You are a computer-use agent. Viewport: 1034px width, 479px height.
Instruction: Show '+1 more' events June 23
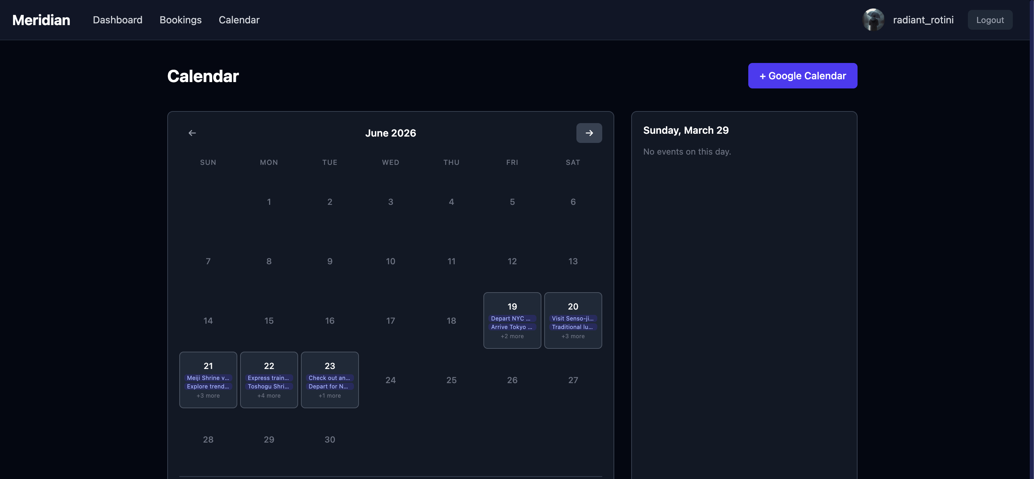pyautogui.click(x=329, y=396)
